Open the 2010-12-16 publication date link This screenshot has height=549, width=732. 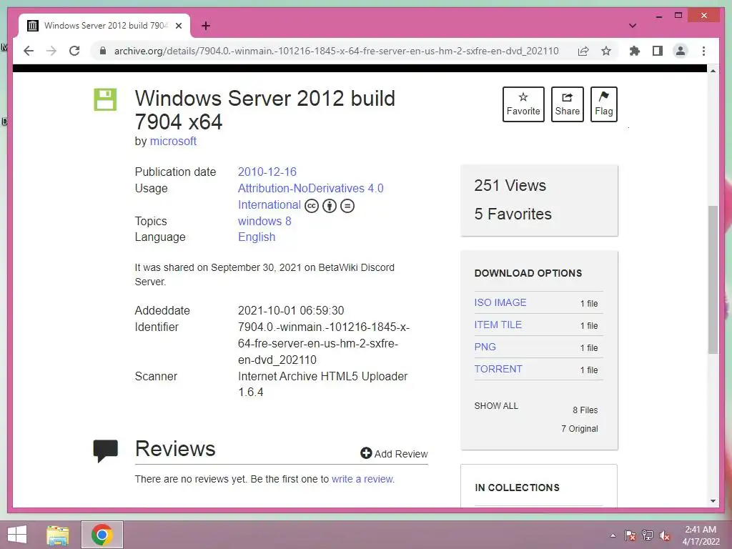[267, 172]
